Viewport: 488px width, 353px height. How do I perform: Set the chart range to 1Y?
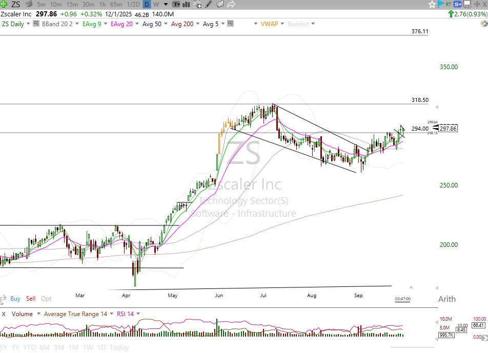(15, 347)
